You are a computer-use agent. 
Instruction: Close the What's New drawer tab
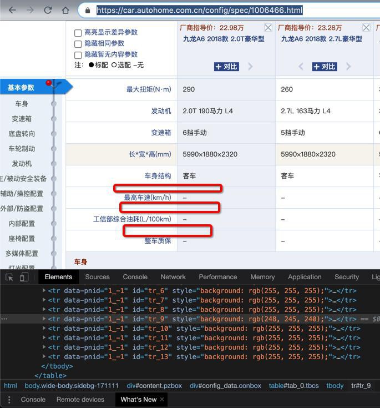pos(162,399)
